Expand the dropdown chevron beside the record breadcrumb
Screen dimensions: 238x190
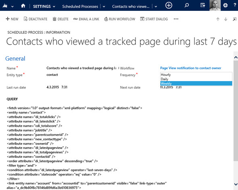[156, 6]
